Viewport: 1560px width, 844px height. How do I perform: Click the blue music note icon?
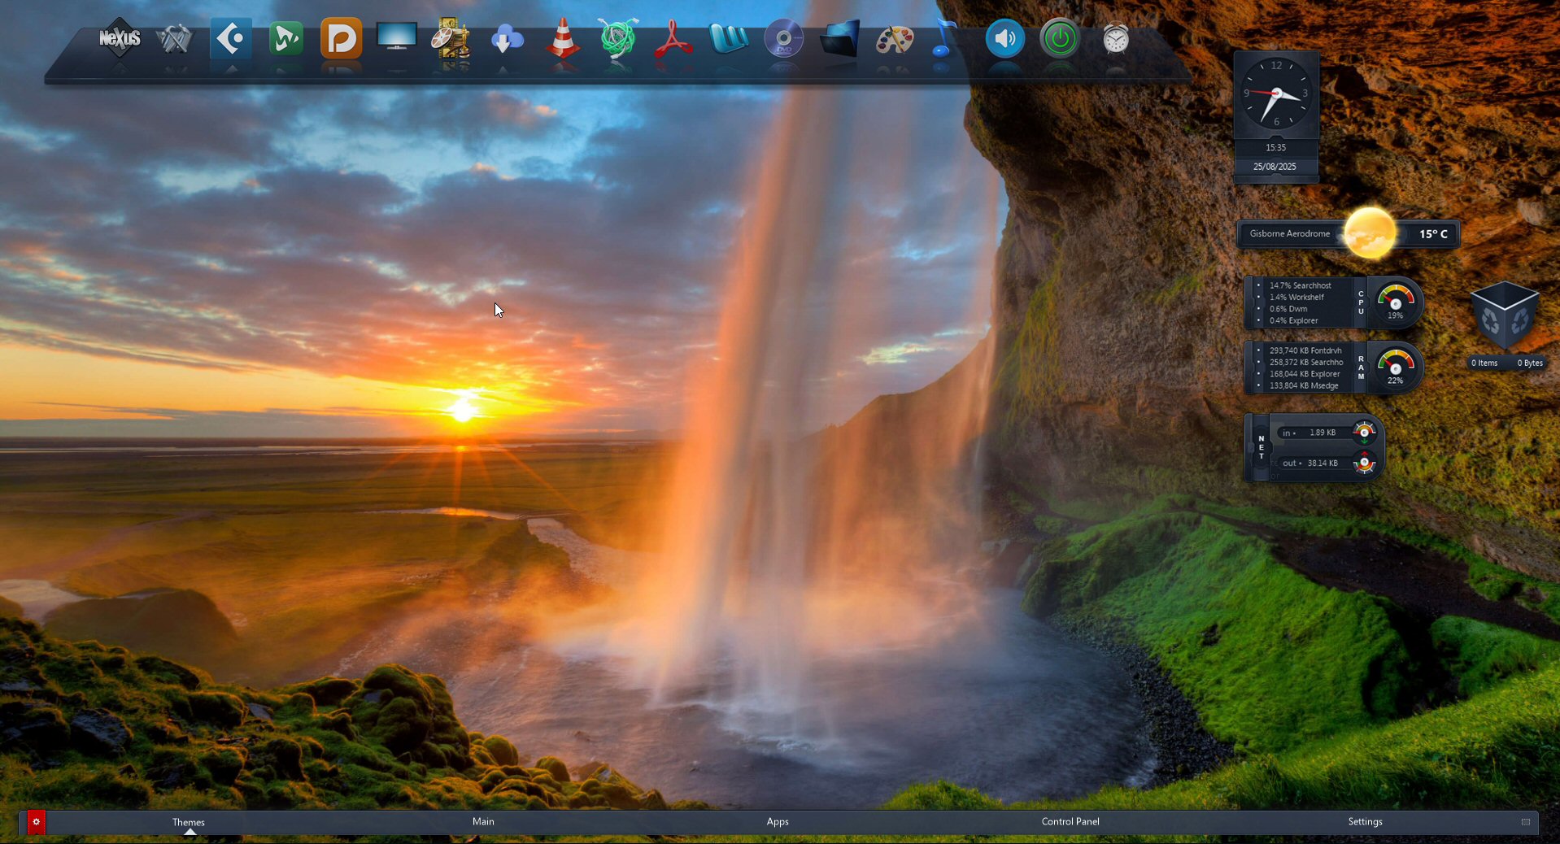[943, 39]
